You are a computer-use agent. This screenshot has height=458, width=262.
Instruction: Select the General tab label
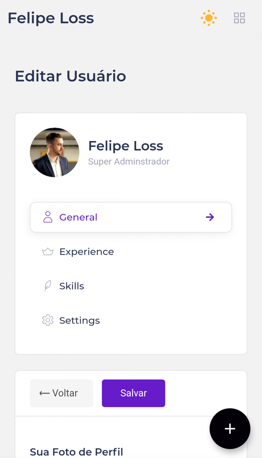[x=78, y=217]
